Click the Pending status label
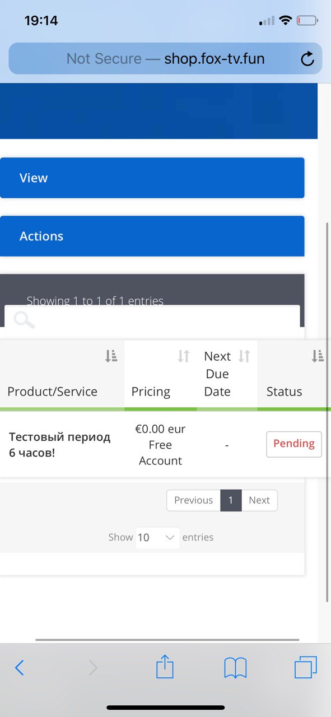 pos(294,444)
